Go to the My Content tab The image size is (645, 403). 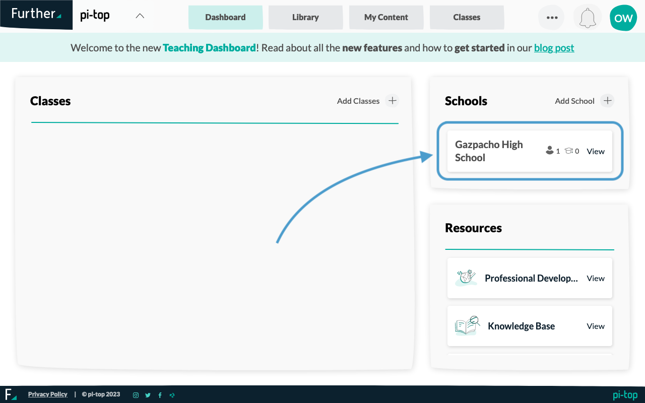click(386, 17)
